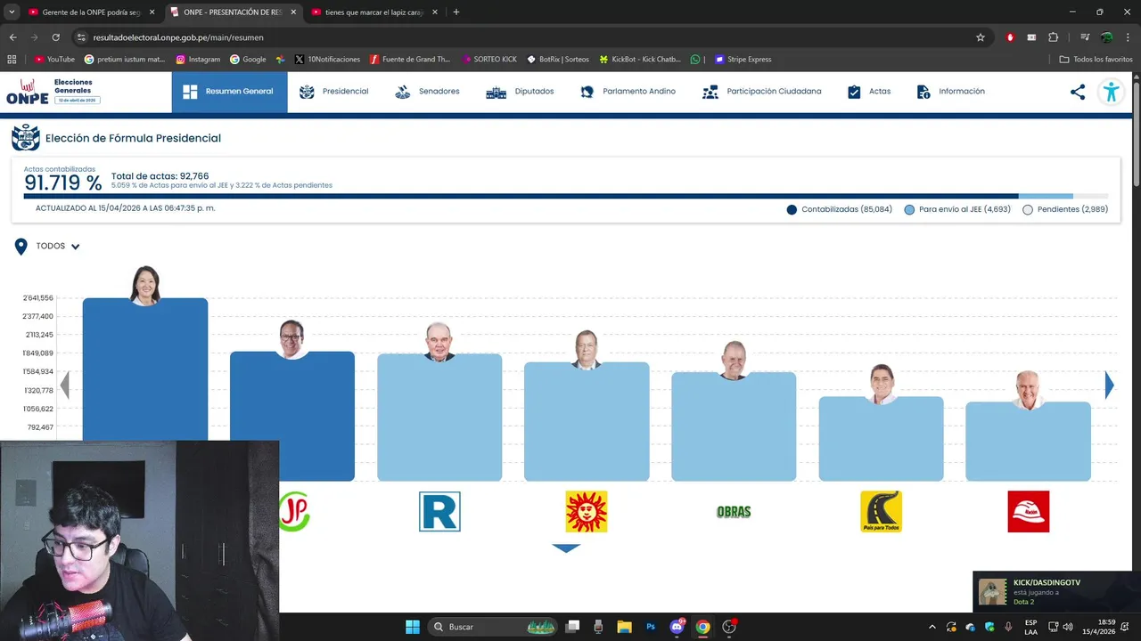The width and height of the screenshot is (1141, 641).
Task: Open Participación Ciudadana tab
Action: (762, 92)
